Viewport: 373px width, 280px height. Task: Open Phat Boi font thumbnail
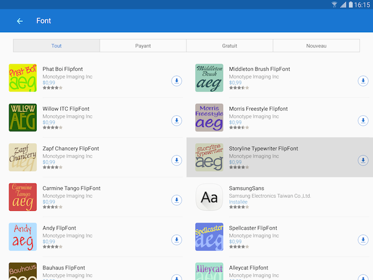pos(23,78)
